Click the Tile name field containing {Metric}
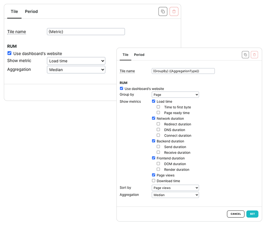The height and width of the screenshot is (227, 266). [x=85, y=32]
